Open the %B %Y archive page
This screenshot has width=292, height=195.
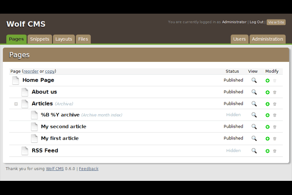[60, 115]
